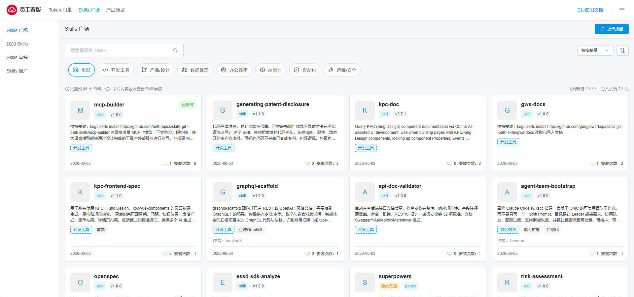This screenshot has width=634, height=297.
Task: Click the 上传技能 upload button
Action: (612, 29)
